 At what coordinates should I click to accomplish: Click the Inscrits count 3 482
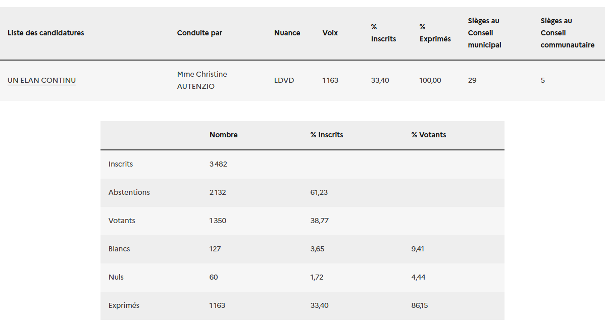(218, 164)
